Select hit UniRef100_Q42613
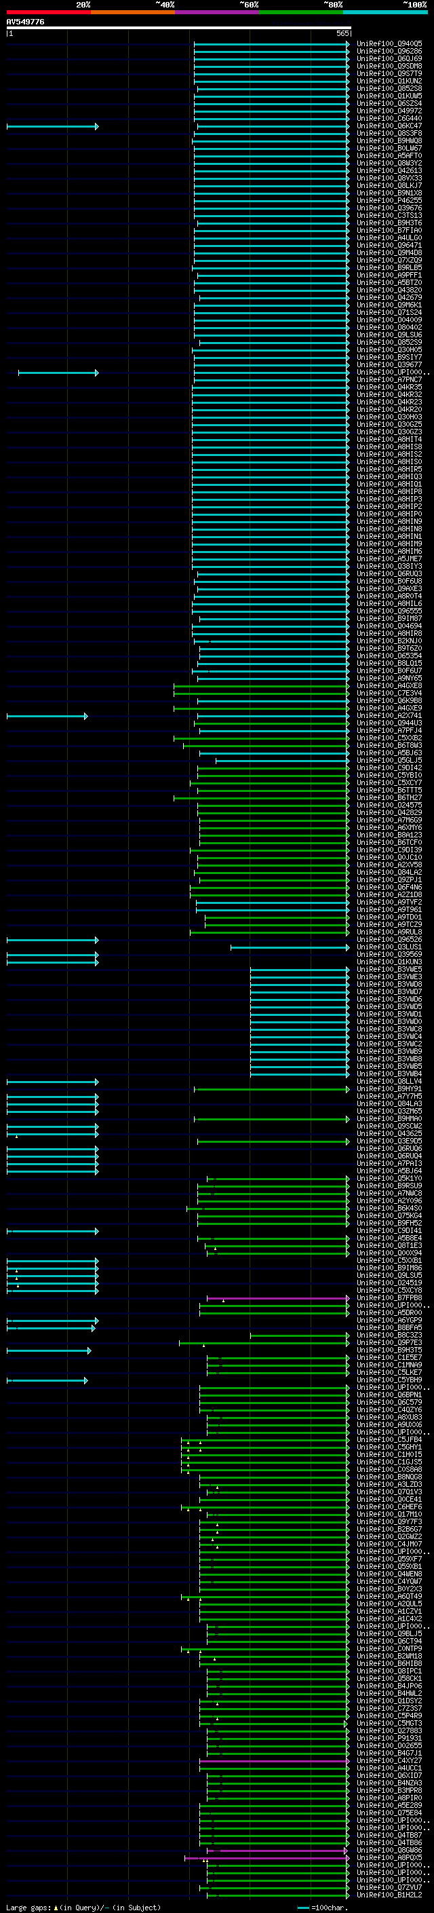The height and width of the screenshot is (1913, 434). [x=389, y=171]
